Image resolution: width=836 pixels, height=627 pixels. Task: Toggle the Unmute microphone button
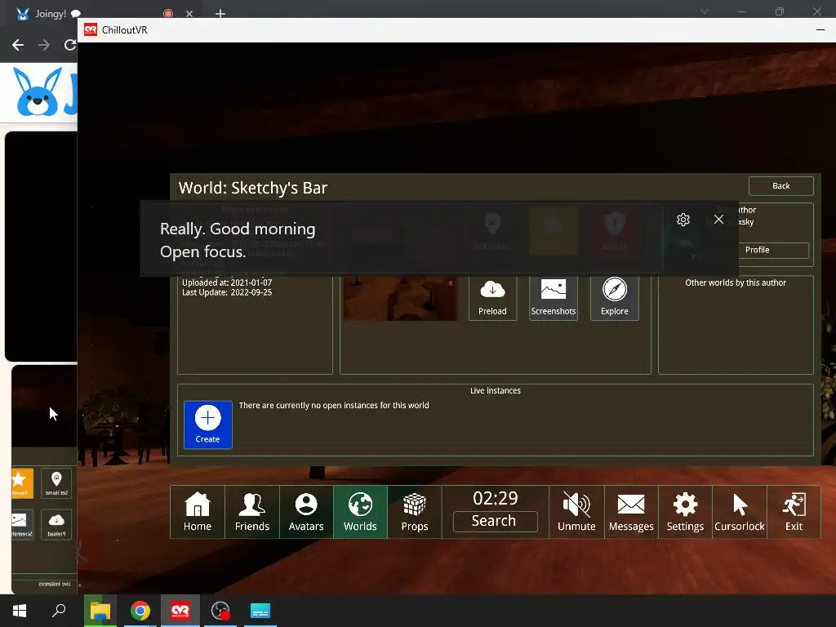pyautogui.click(x=576, y=512)
